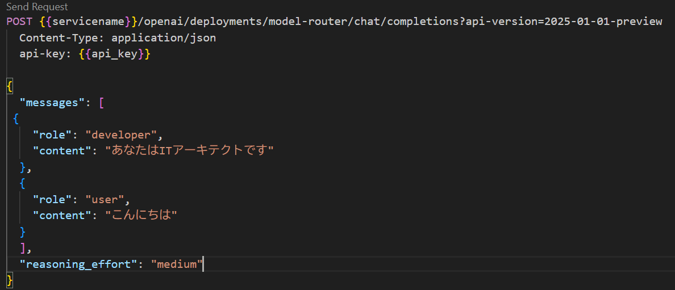Click the "reasoning_effort" key
Viewport: 675px width, 290px height.
coord(78,264)
